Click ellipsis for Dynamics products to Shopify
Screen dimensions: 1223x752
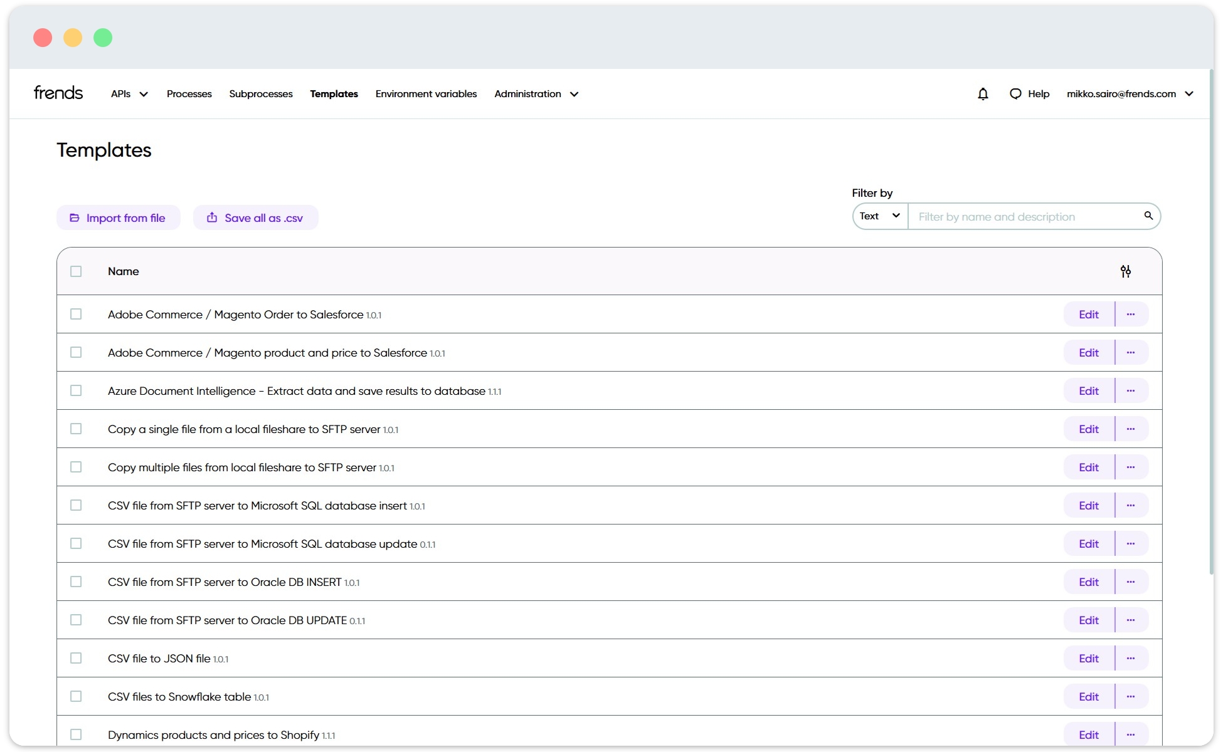[1131, 734]
